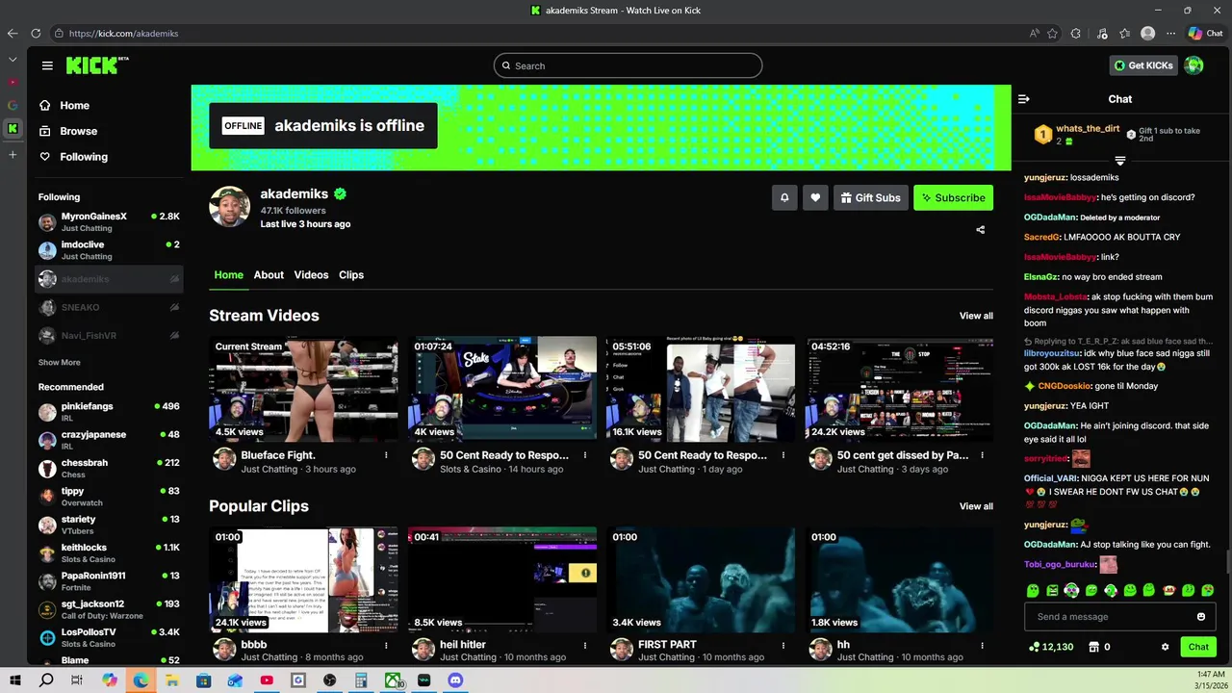Open options for bbbb clip

point(386,645)
